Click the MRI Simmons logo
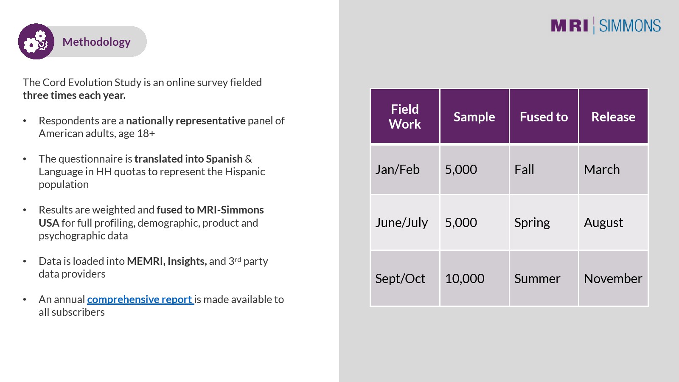 point(606,26)
